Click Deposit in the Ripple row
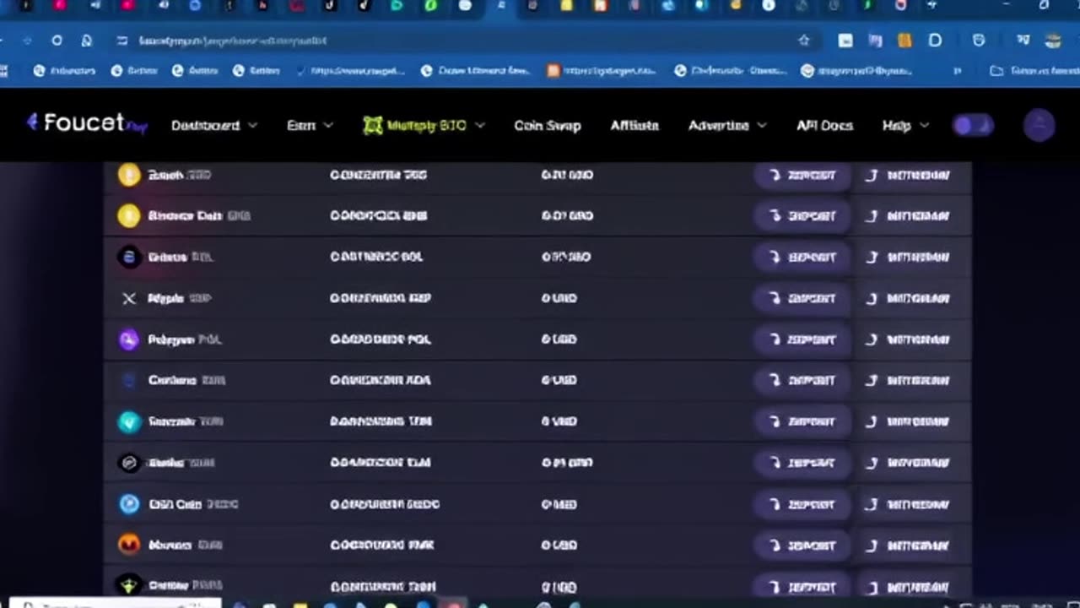Viewport: 1080px width, 608px height. tap(802, 298)
